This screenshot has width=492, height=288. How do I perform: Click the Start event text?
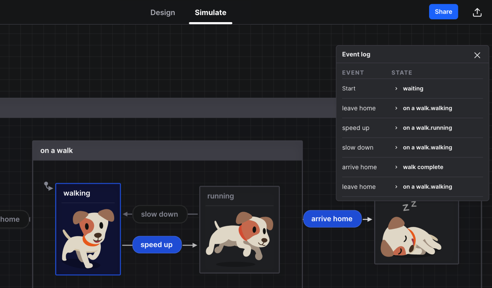[349, 89]
